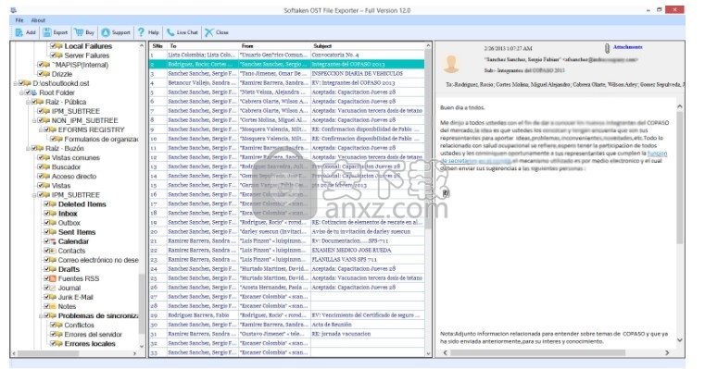Click the Outbox folder icon

tap(53, 223)
